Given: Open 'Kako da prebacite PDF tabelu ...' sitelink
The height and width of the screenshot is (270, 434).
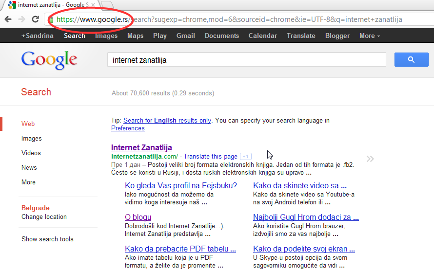Looking at the screenshot, I should (x=180, y=249).
